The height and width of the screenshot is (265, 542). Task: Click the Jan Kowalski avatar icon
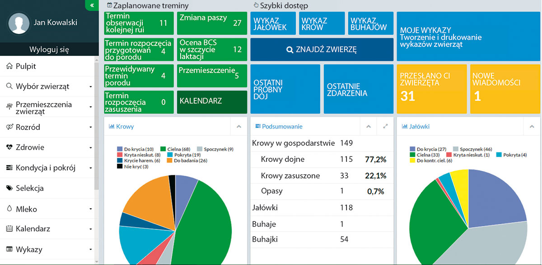(19, 23)
